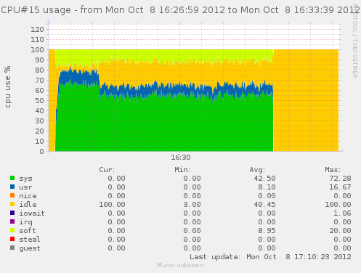Click the dark blue iowait legend swatch
The image size is (361, 273).
click(x=12, y=213)
